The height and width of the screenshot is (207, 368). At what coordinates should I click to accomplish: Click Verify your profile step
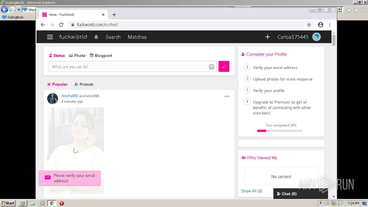click(x=269, y=91)
